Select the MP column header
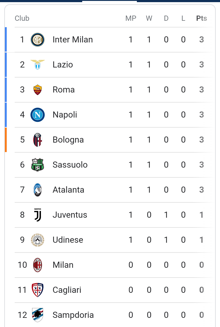The width and height of the screenshot is (220, 327). point(131,18)
